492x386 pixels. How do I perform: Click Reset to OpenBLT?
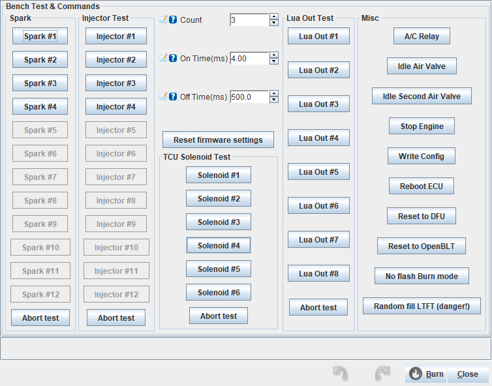[x=422, y=246]
